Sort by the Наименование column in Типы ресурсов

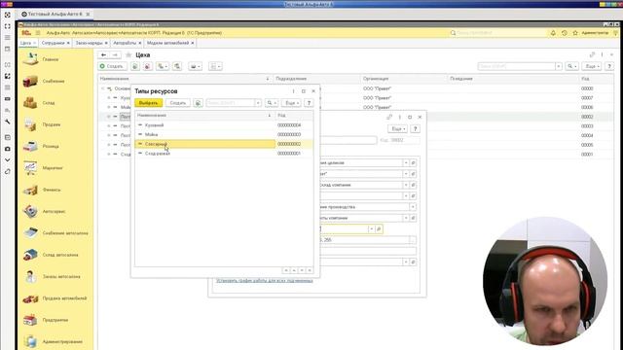(204, 115)
